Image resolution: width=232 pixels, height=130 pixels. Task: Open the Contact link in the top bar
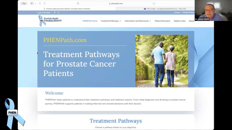pos(177,13)
